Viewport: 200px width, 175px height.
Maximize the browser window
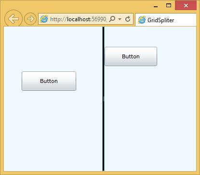[169, 6]
